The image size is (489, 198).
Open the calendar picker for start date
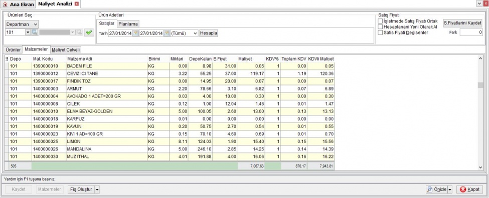[135, 33]
